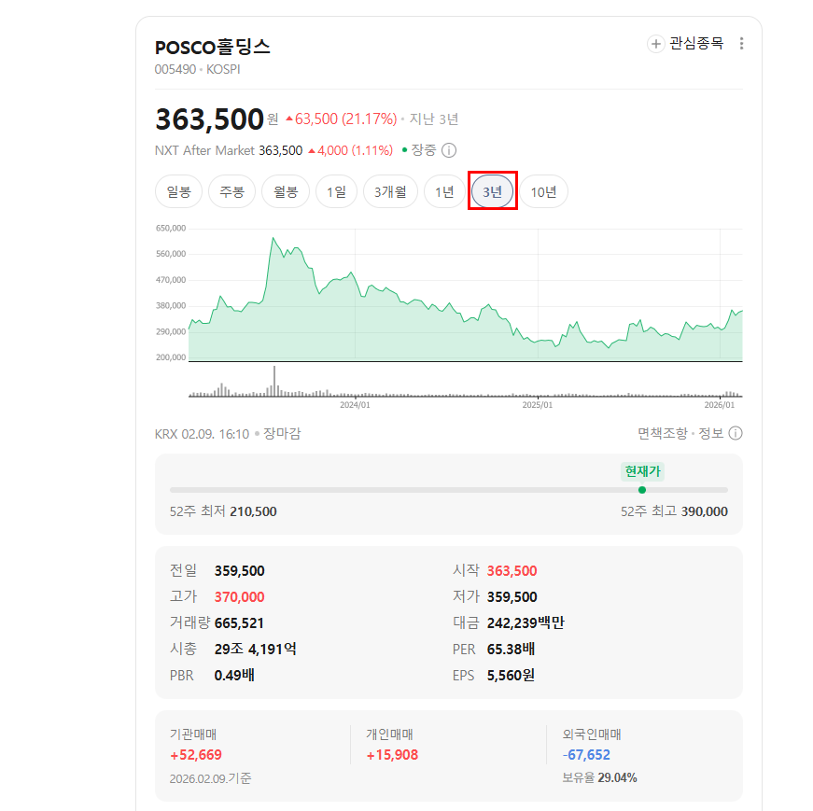
Task: Select the 10년 chart period
Action: 543,192
